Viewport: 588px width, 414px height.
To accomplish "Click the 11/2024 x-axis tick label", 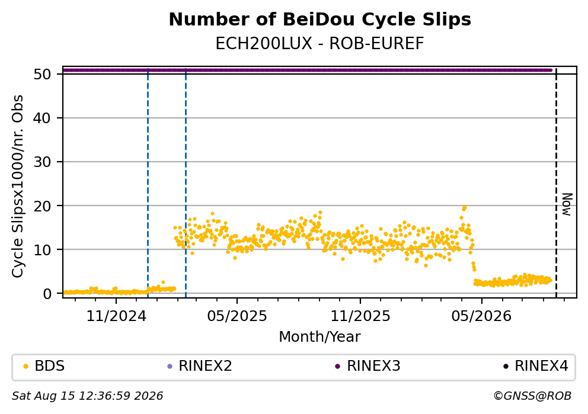I will (116, 317).
